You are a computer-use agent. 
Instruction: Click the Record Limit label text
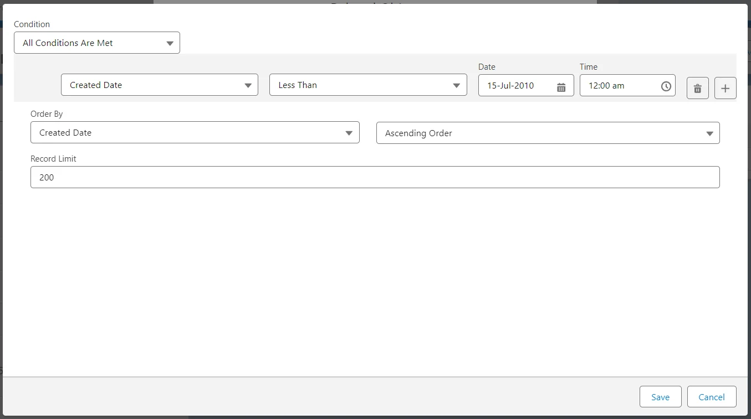point(53,159)
